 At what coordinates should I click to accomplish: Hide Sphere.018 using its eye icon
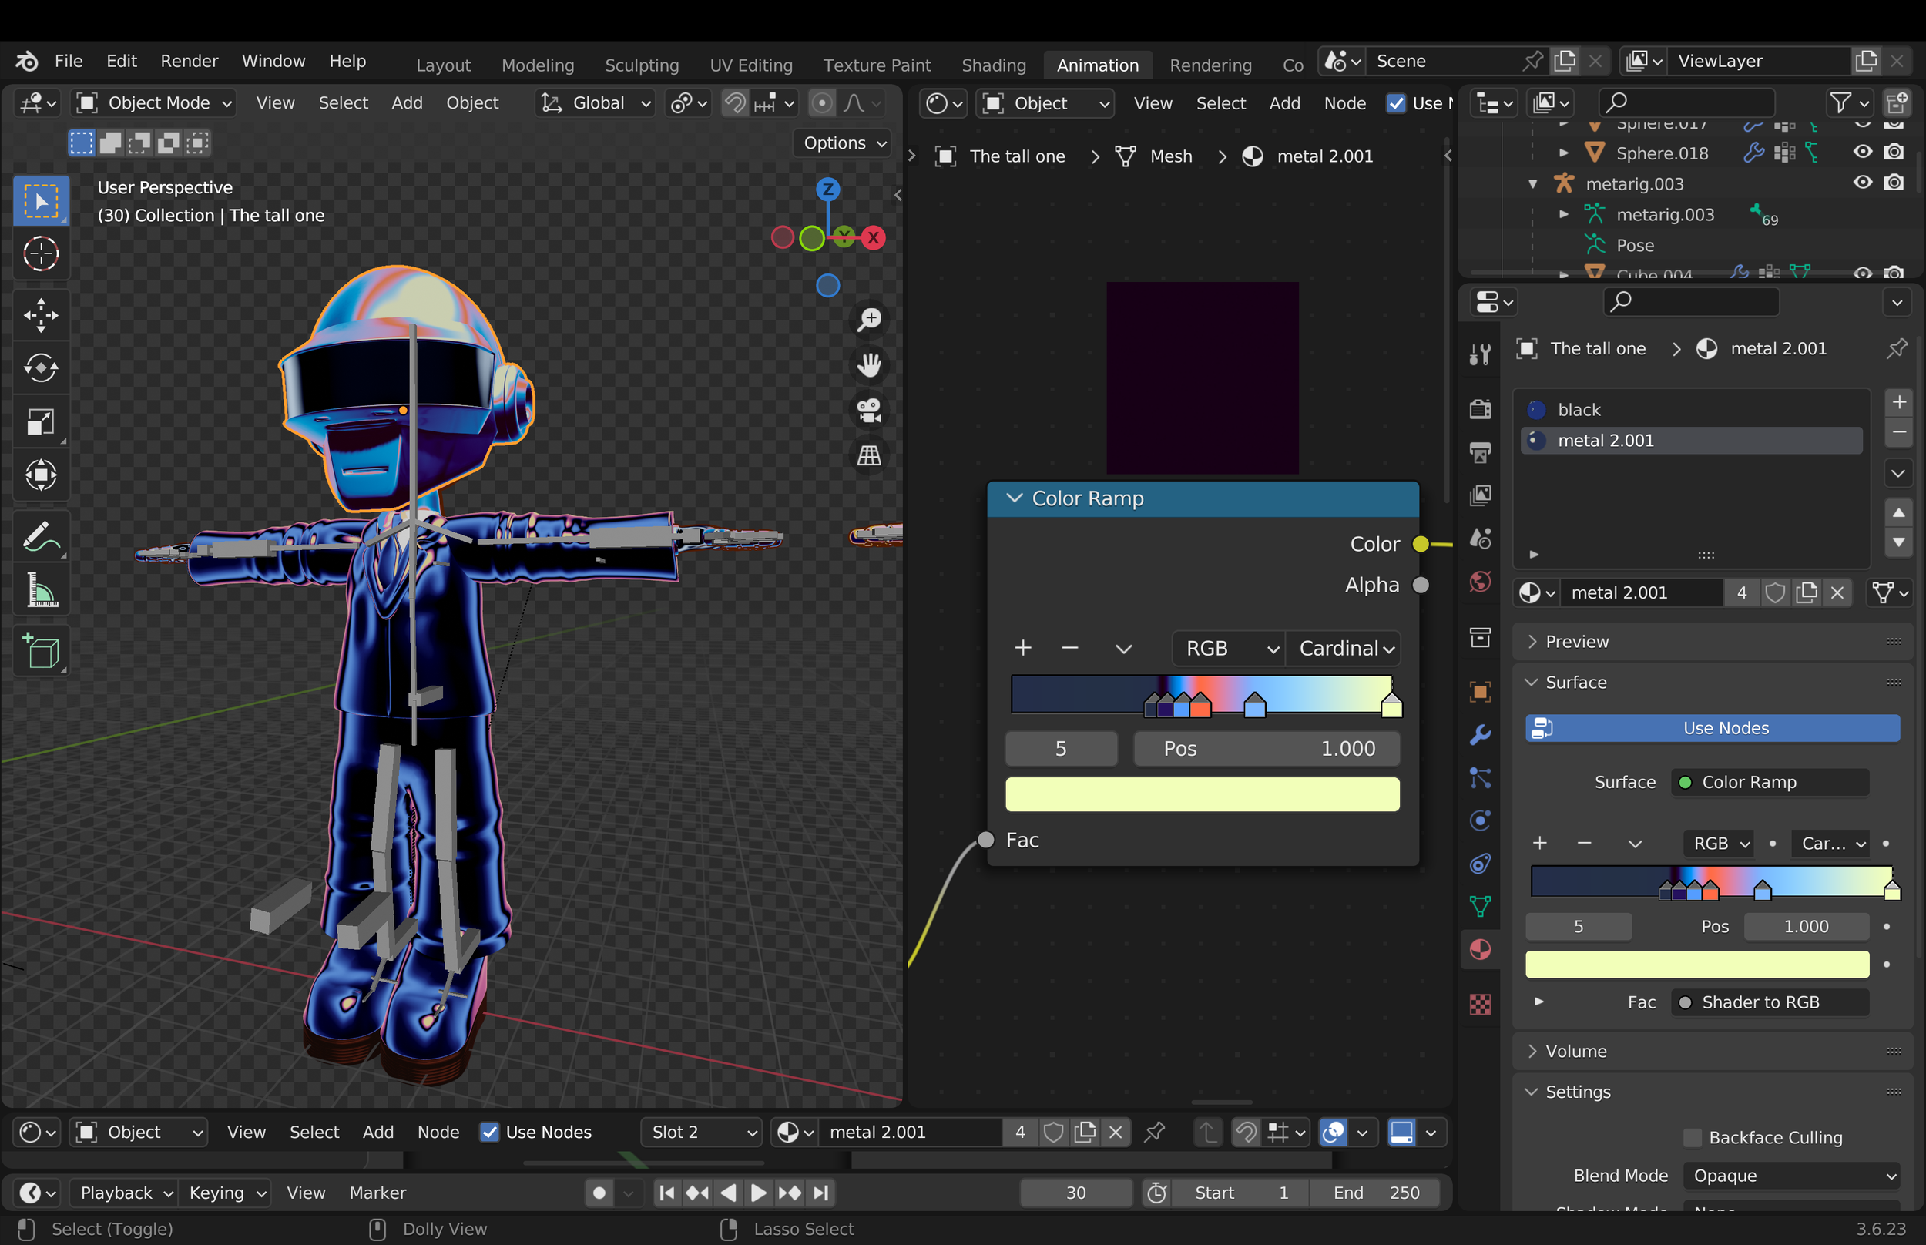click(1862, 152)
